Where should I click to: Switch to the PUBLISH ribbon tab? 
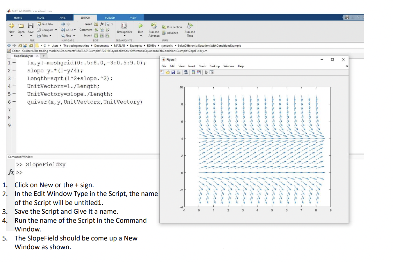click(x=110, y=18)
